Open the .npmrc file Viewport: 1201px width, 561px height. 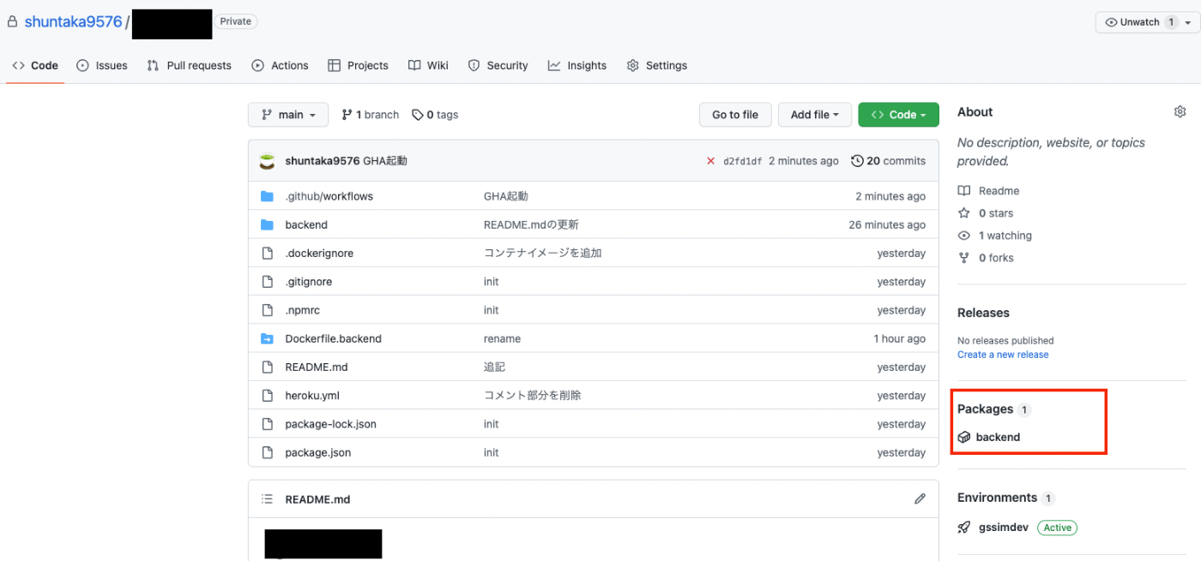pos(302,310)
